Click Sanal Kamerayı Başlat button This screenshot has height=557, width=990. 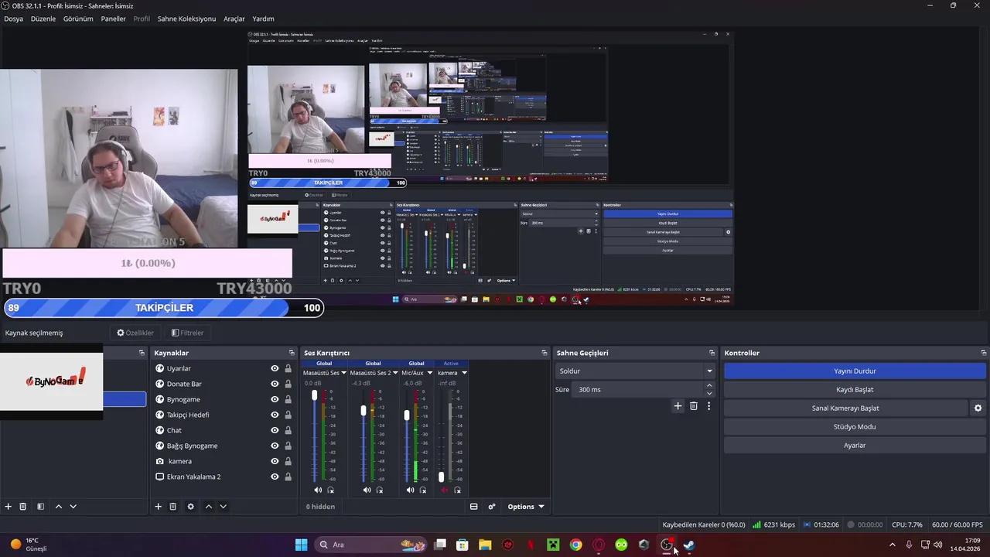click(x=845, y=408)
